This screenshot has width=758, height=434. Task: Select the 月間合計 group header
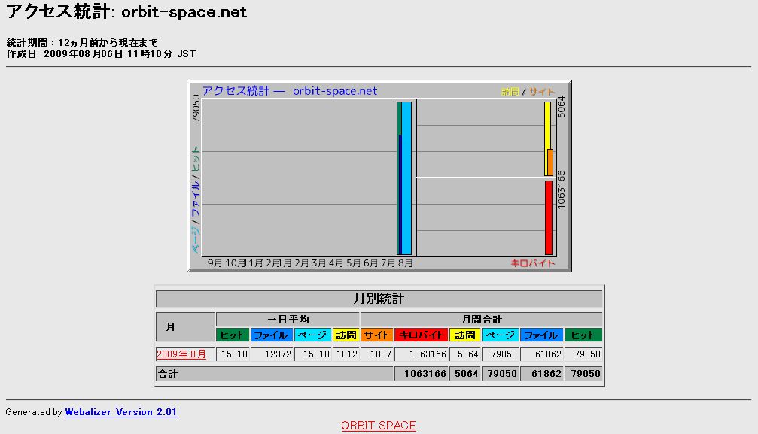coord(481,320)
